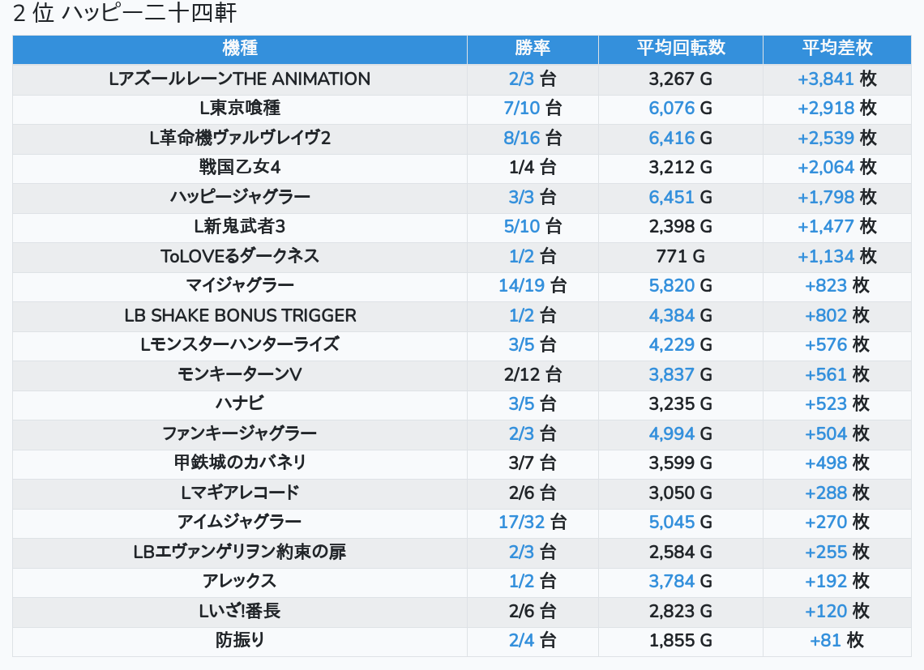Click the LアズールレーンTHE ANIMATION row name
Viewport: 924px width, 670px height.
(240, 79)
